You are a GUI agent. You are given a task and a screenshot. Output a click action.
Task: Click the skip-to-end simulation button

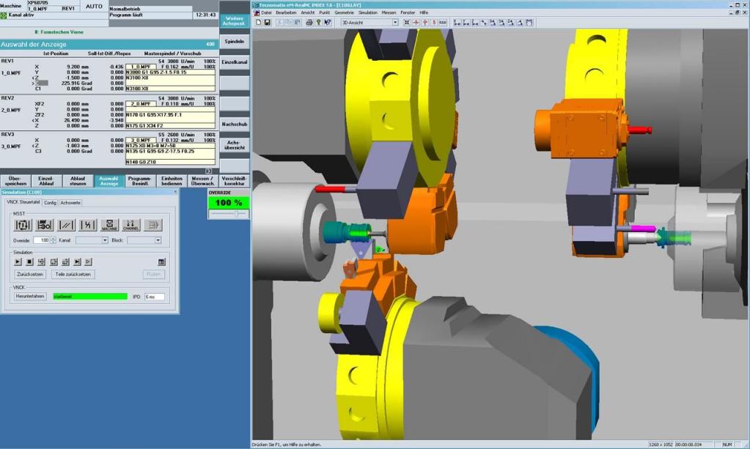pyautogui.click(x=78, y=261)
